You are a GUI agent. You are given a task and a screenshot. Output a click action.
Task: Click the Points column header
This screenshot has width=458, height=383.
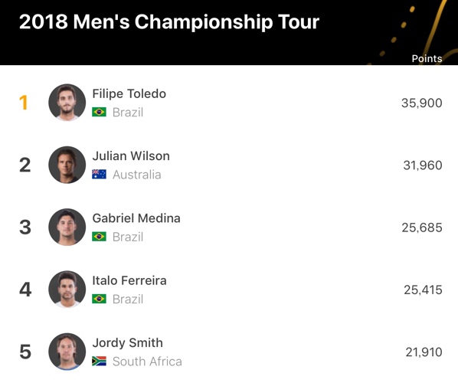pyautogui.click(x=427, y=59)
